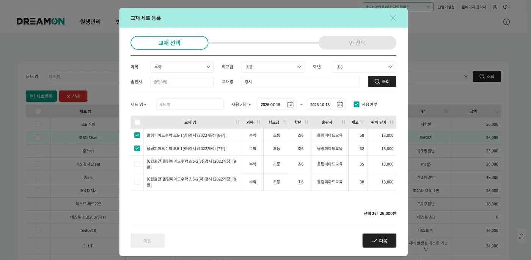Open 홈페이지 관리자 in the header
Viewport: 531px width, 260px height.
coord(473,7)
